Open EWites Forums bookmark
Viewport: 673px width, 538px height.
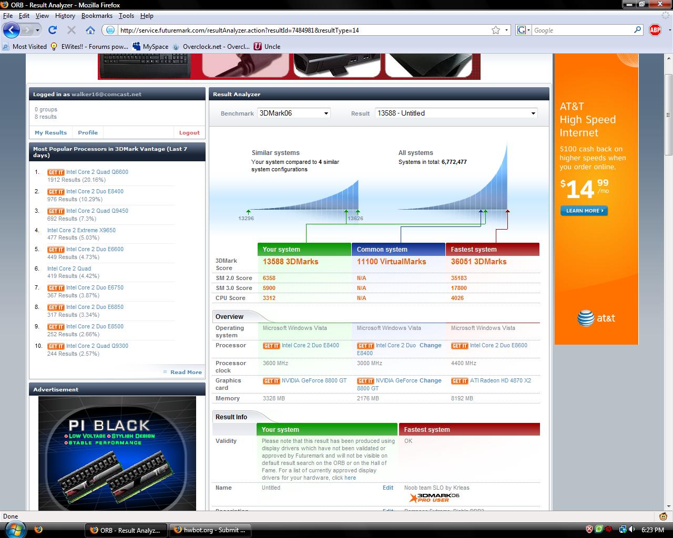[89, 46]
